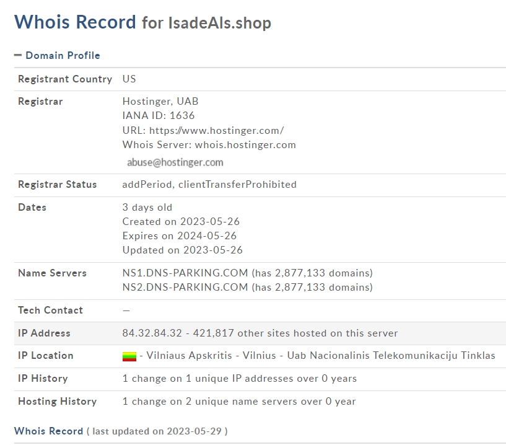Click the Hosting History change summary
Viewport: 506px width, 445px height.
239,402
